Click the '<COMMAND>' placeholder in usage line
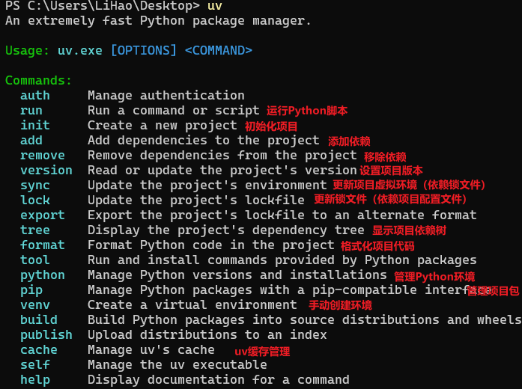The width and height of the screenshot is (522, 389). click(x=218, y=51)
